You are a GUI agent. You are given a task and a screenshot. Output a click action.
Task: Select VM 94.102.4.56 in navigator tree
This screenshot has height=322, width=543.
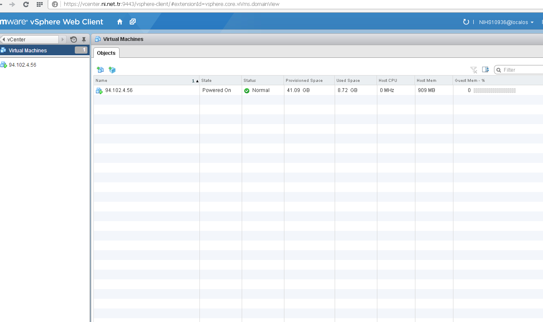click(x=22, y=65)
